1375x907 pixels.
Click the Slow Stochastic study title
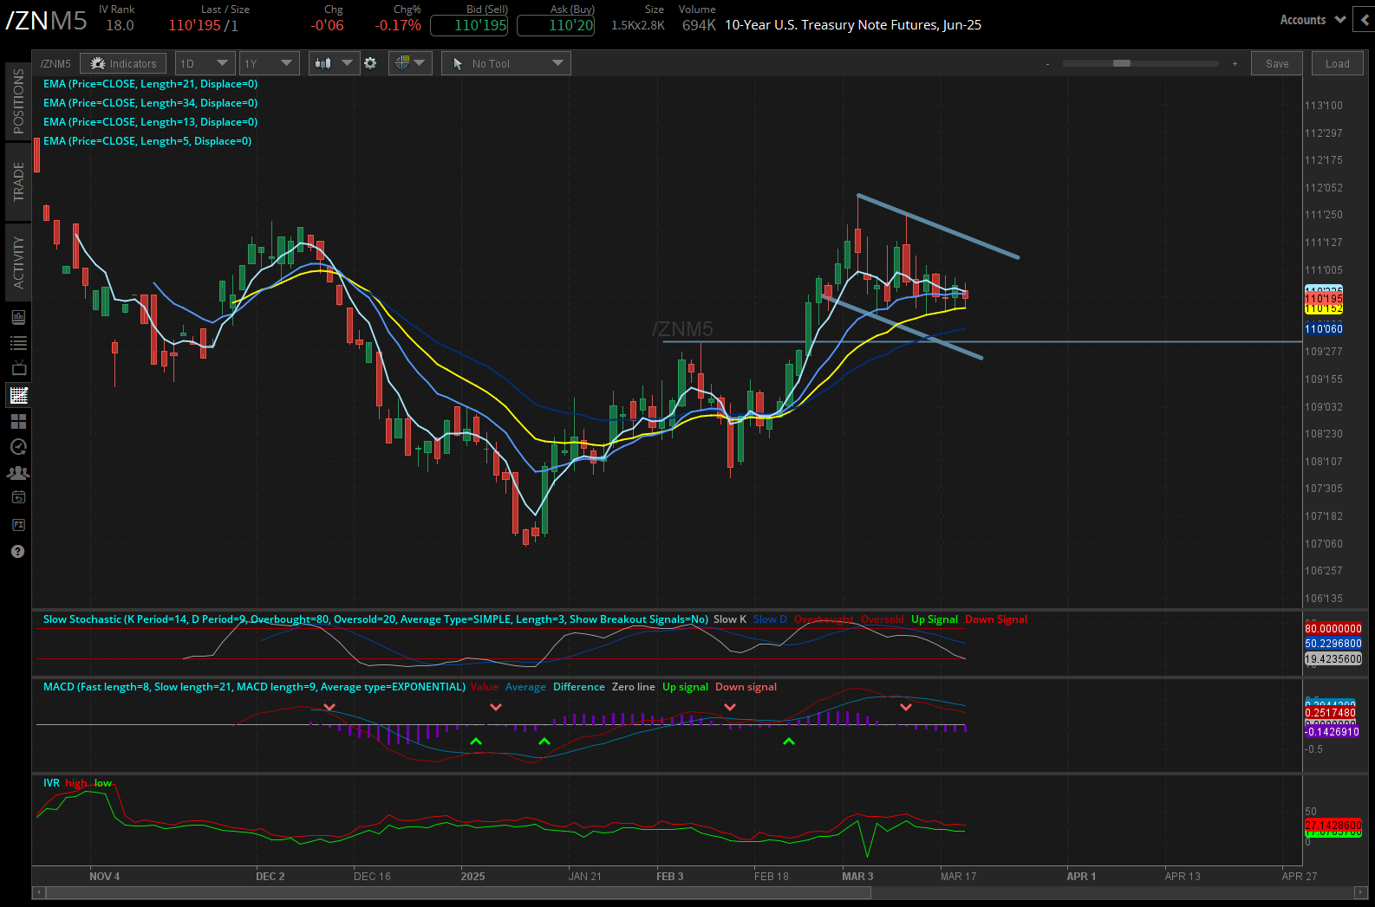pos(375,619)
